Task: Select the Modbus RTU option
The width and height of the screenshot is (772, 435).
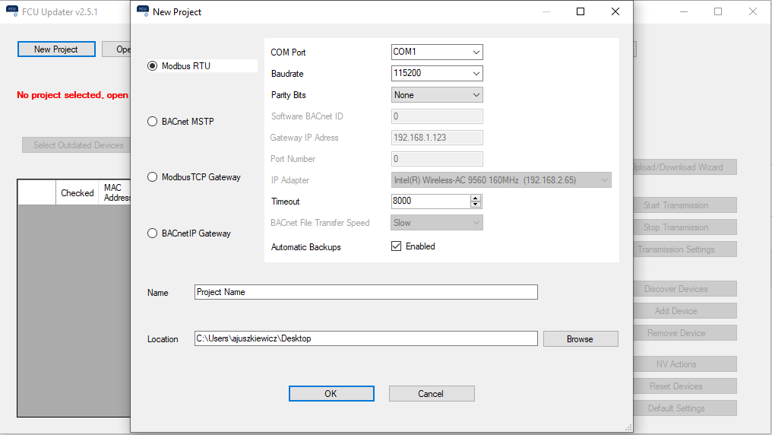Action: [153, 66]
